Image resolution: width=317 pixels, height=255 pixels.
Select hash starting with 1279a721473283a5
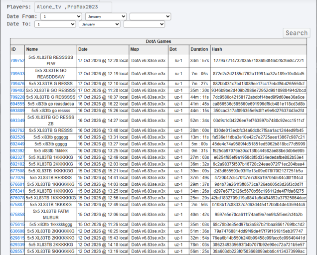pyautogui.click(x=259, y=61)
